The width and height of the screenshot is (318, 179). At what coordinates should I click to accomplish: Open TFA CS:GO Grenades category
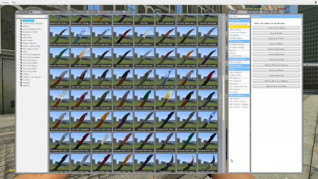(31, 58)
